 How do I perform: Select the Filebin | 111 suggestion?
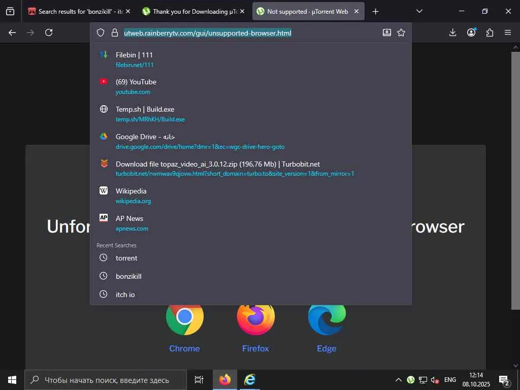tap(251, 59)
